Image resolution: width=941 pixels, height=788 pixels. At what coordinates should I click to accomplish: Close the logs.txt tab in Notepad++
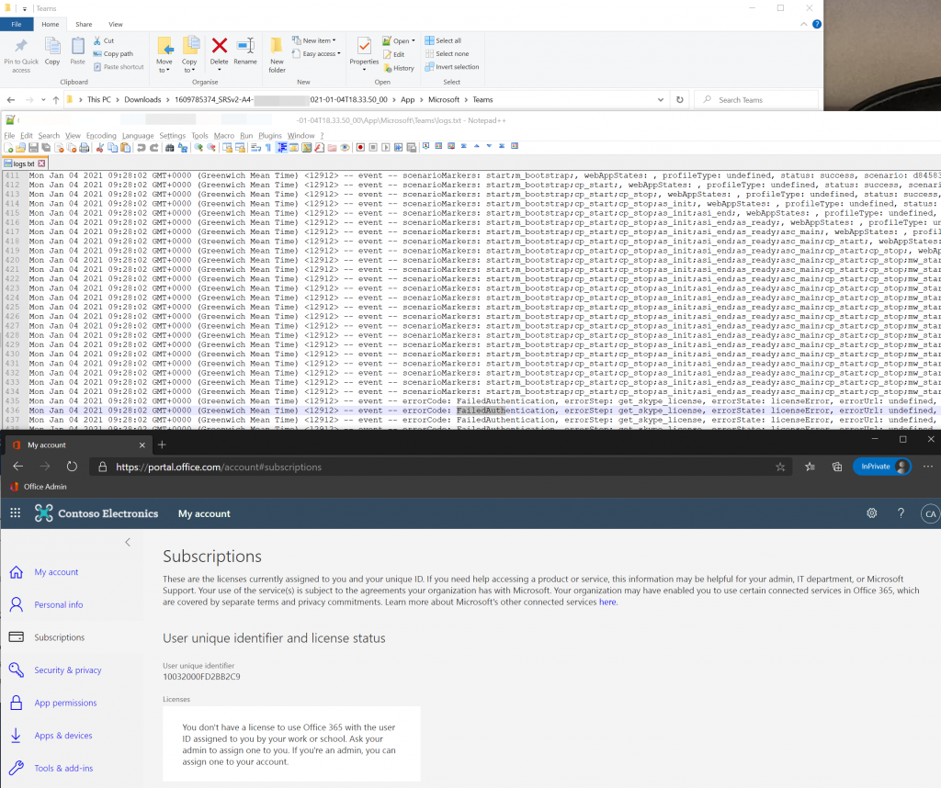tap(41, 163)
